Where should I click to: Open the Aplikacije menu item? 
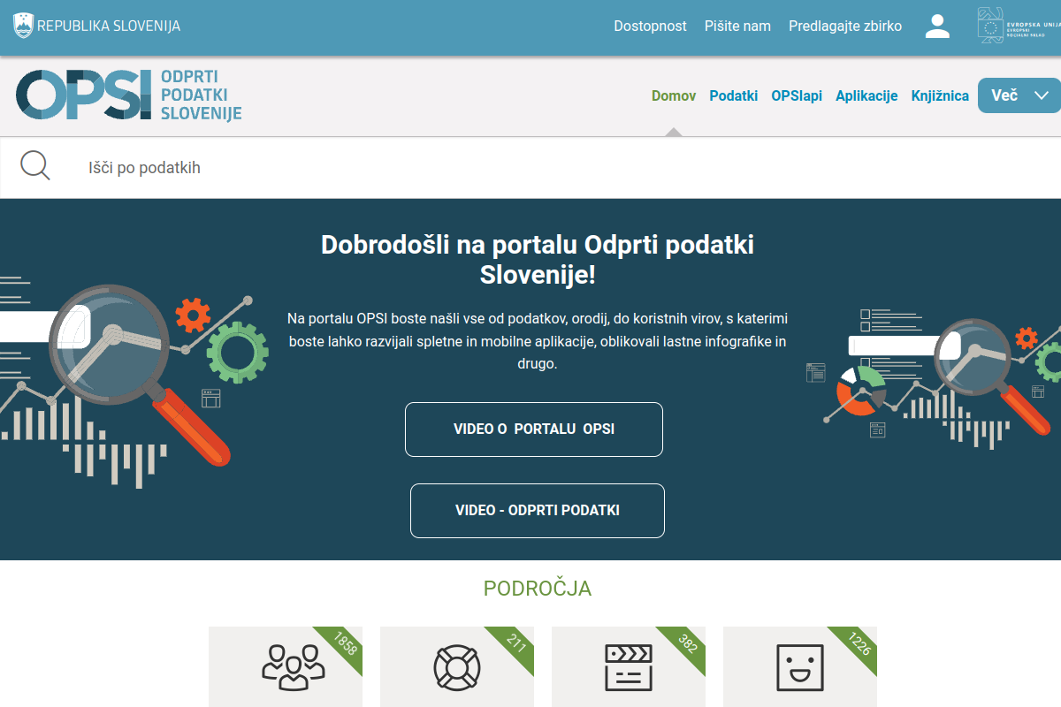(866, 95)
